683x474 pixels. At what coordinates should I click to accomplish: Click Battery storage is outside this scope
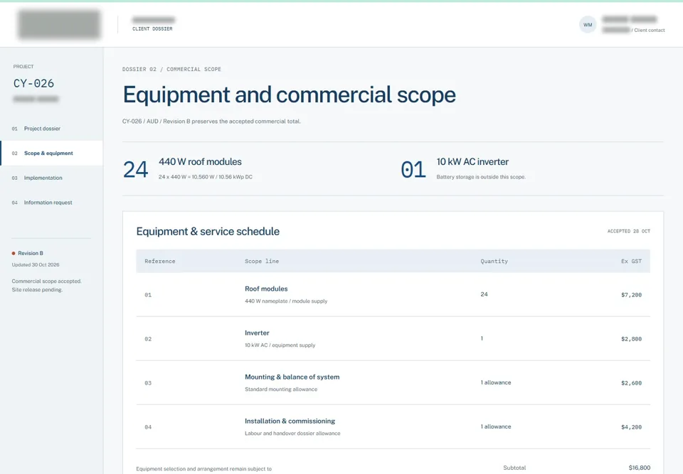[x=481, y=177]
